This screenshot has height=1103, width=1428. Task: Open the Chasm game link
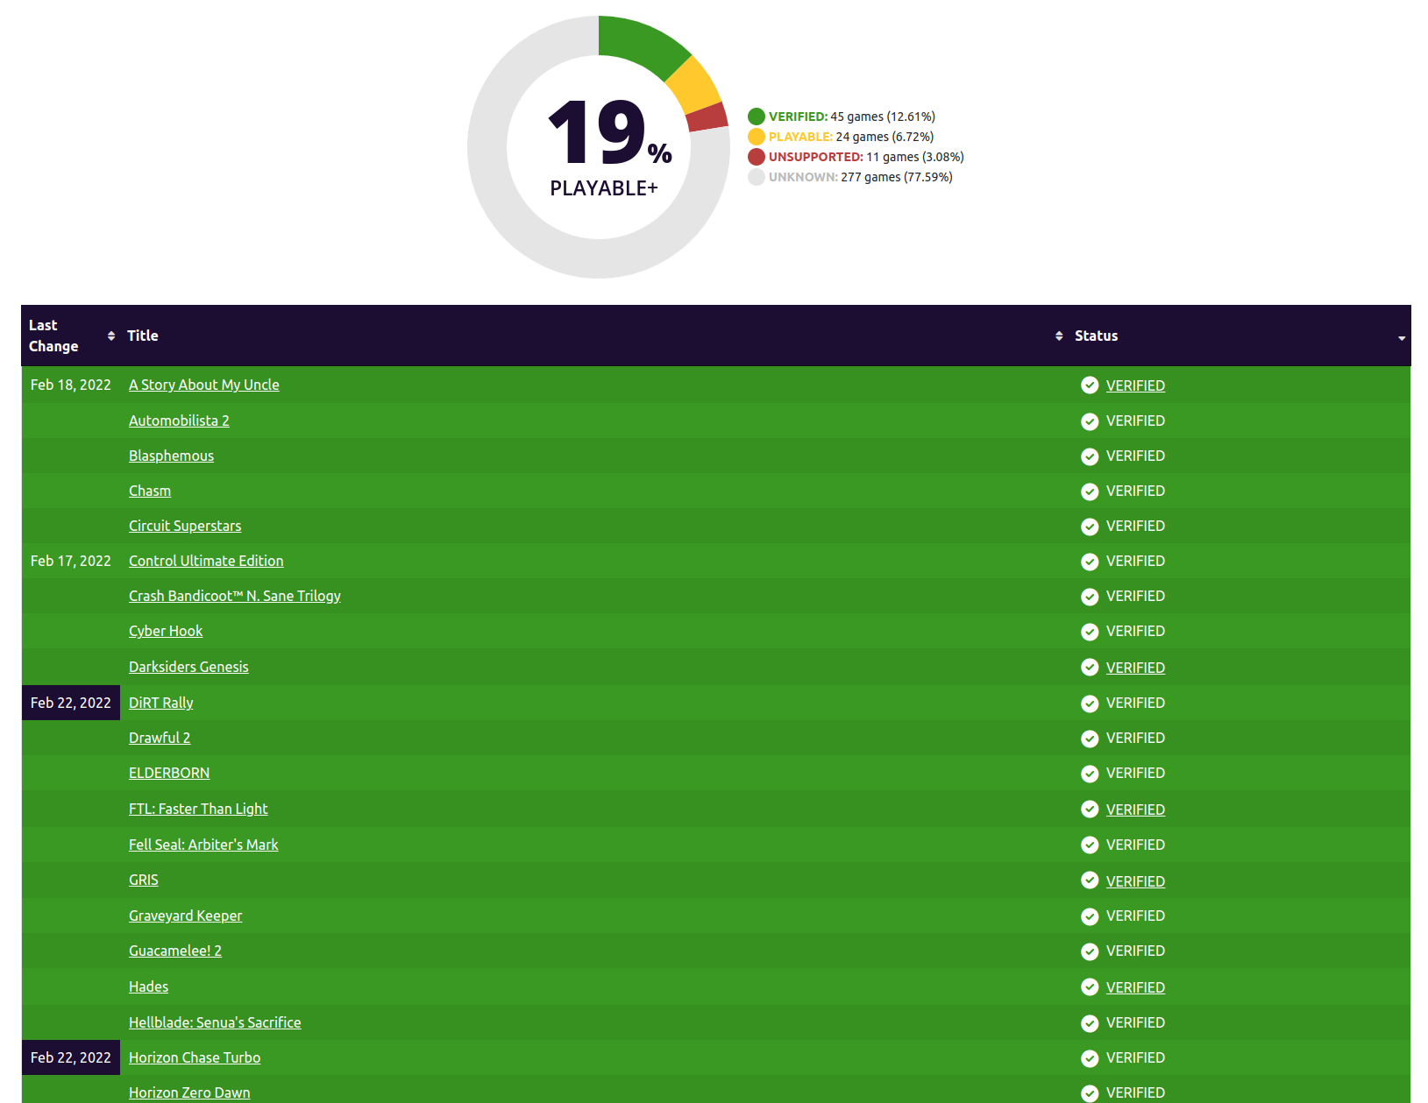click(150, 491)
